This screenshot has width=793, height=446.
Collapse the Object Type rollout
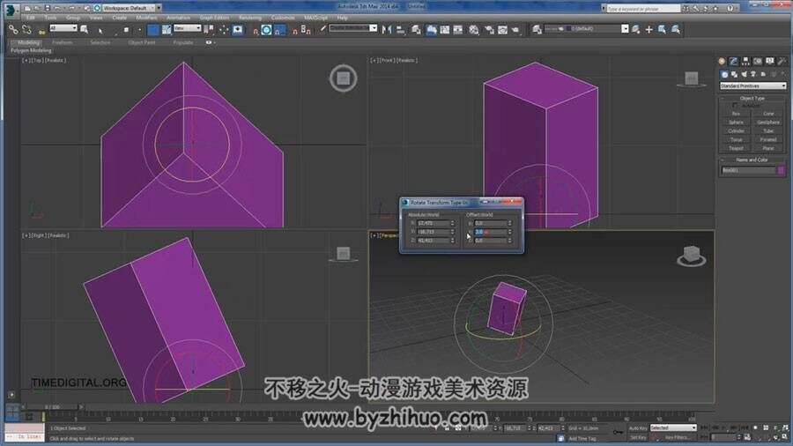pos(752,98)
